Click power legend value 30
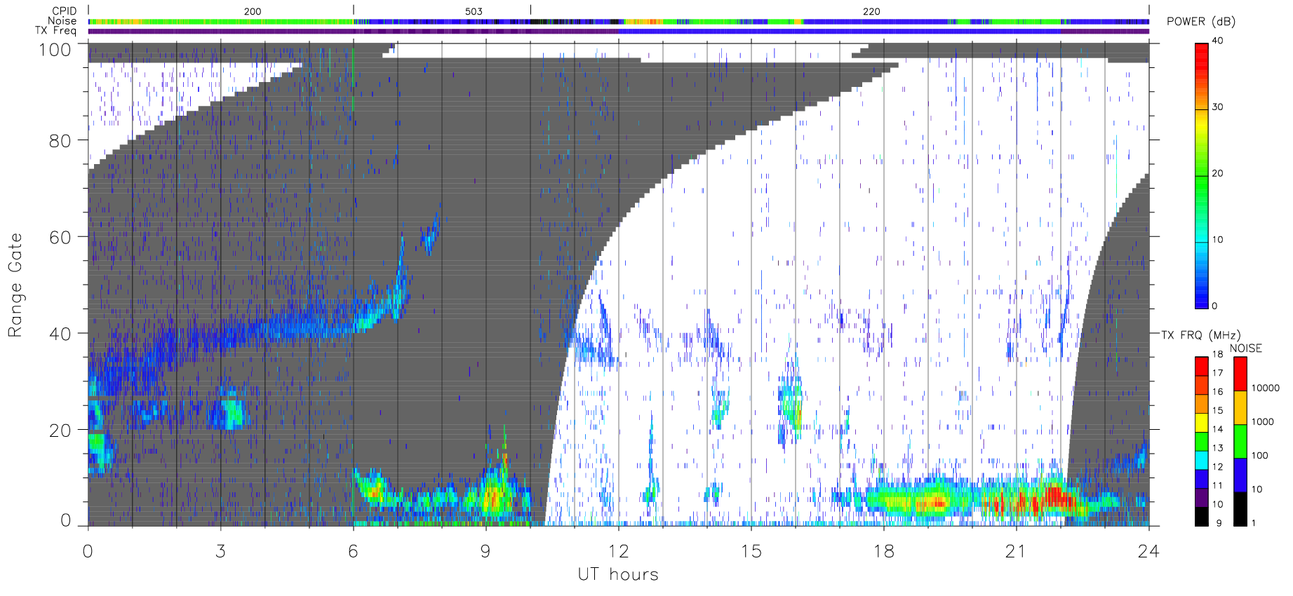The width and height of the screenshot is (1293, 596). click(1217, 107)
